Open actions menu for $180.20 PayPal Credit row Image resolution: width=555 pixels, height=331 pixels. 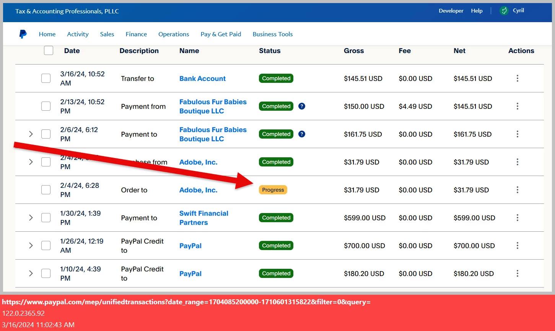coord(518,273)
